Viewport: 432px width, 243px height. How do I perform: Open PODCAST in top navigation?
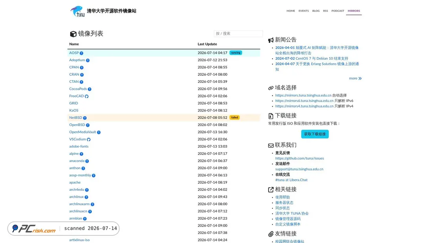coord(338,11)
